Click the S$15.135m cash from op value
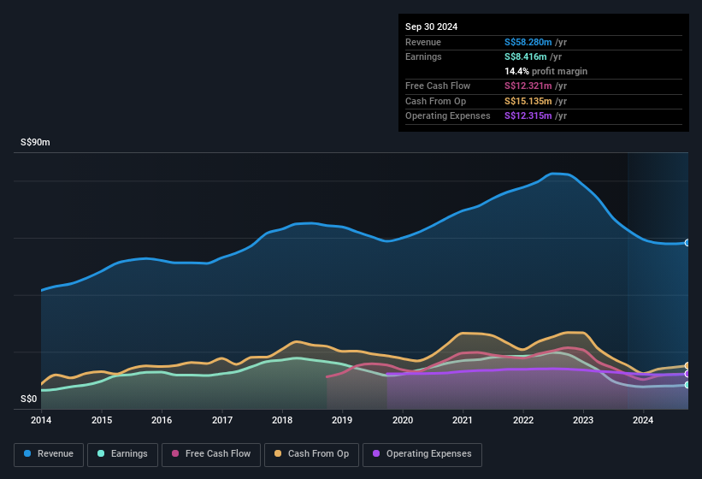Viewport: 702px width, 479px height. [x=528, y=101]
